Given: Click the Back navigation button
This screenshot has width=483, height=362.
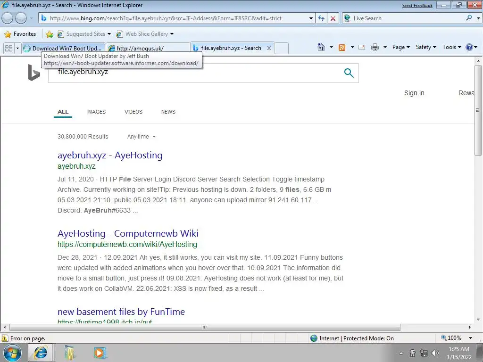Looking at the screenshot, I should pos(8,18).
